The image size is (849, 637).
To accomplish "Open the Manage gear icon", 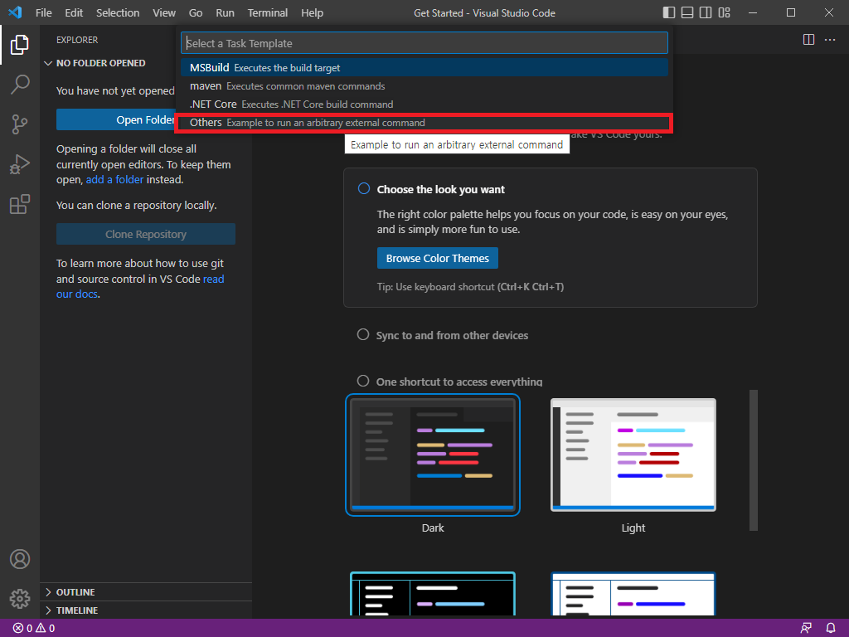I will tap(20, 599).
